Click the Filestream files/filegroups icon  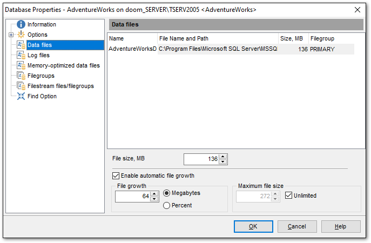21,86
